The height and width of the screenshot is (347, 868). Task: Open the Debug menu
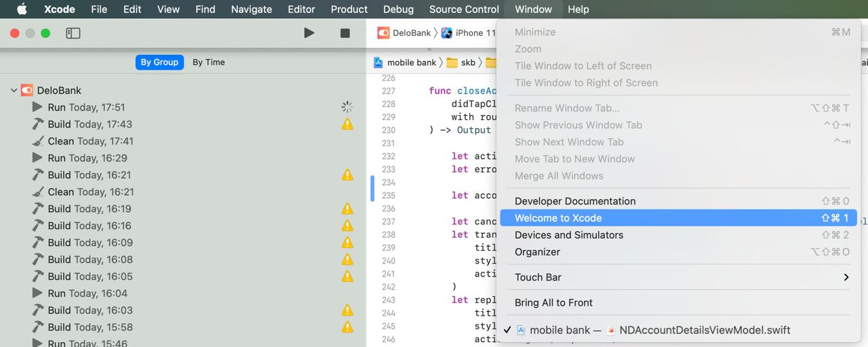coord(398,9)
